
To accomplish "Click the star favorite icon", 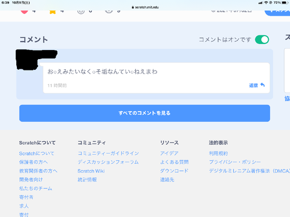I will click(53, 11).
